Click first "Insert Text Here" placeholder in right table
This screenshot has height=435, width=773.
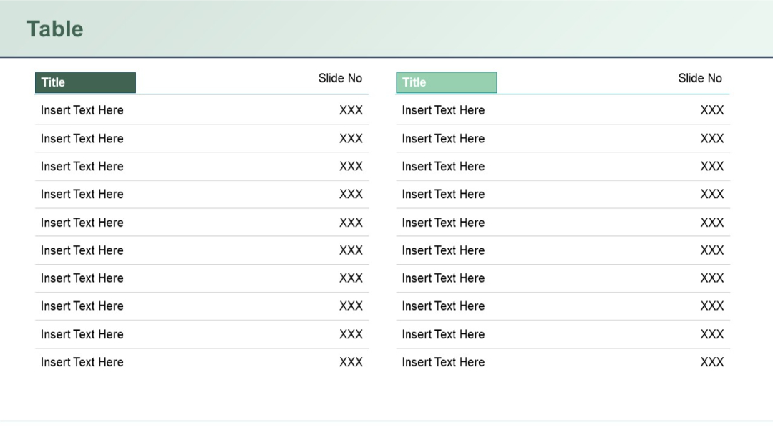(442, 110)
